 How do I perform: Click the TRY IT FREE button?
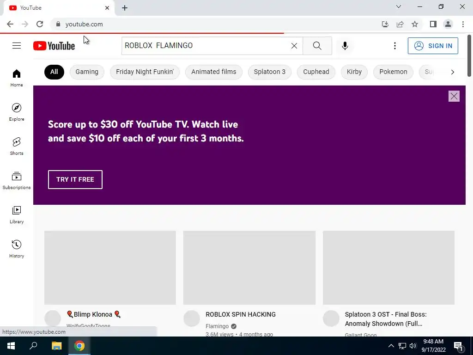[75, 179]
